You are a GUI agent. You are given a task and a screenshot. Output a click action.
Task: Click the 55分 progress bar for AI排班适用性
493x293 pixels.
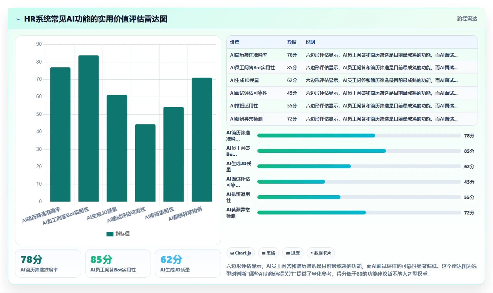[x=359, y=197]
